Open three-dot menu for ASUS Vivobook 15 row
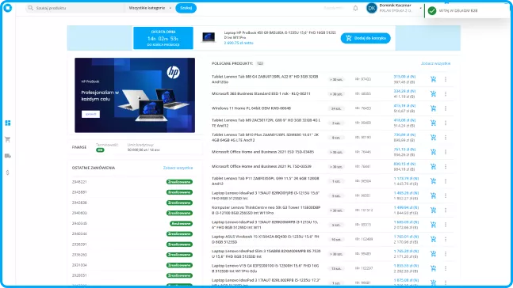 pyautogui.click(x=446, y=239)
